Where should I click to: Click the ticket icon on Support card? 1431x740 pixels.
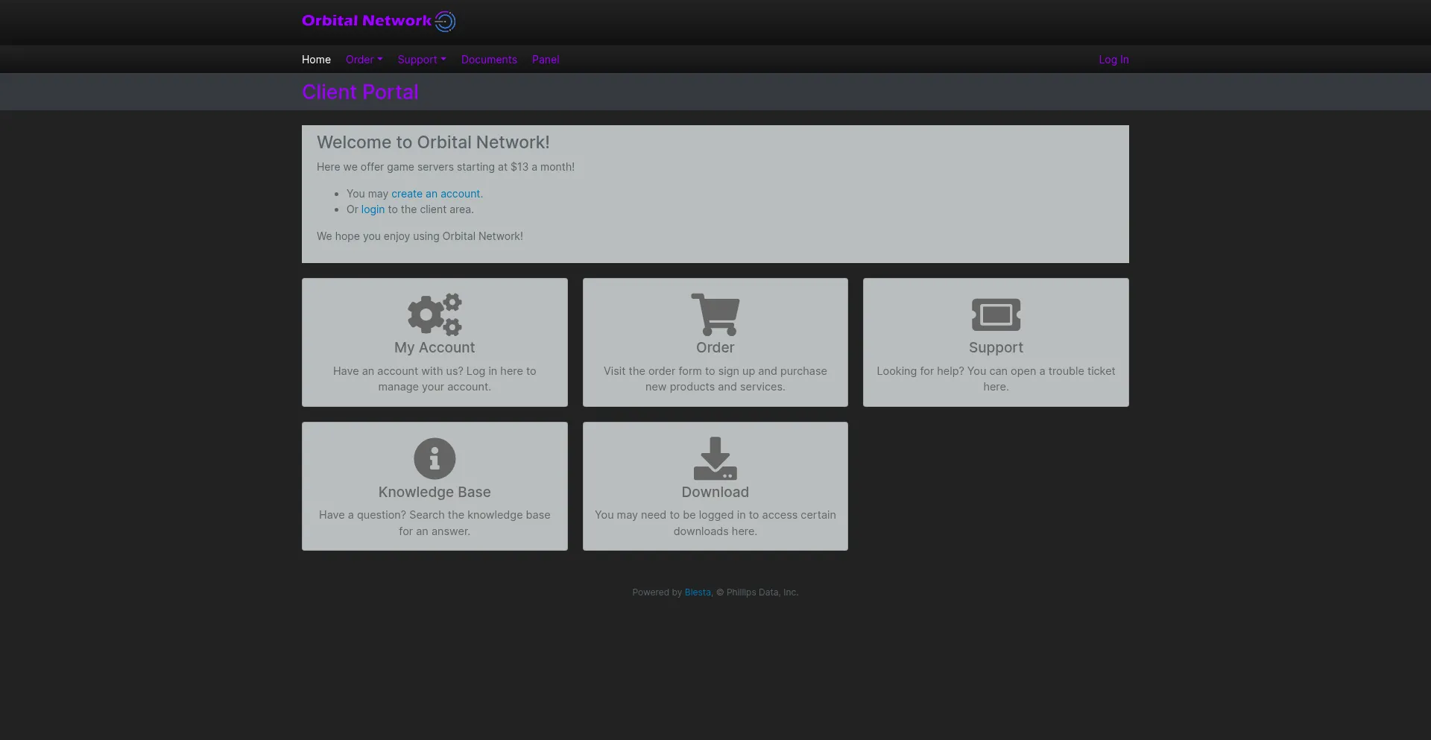pyautogui.click(x=995, y=314)
